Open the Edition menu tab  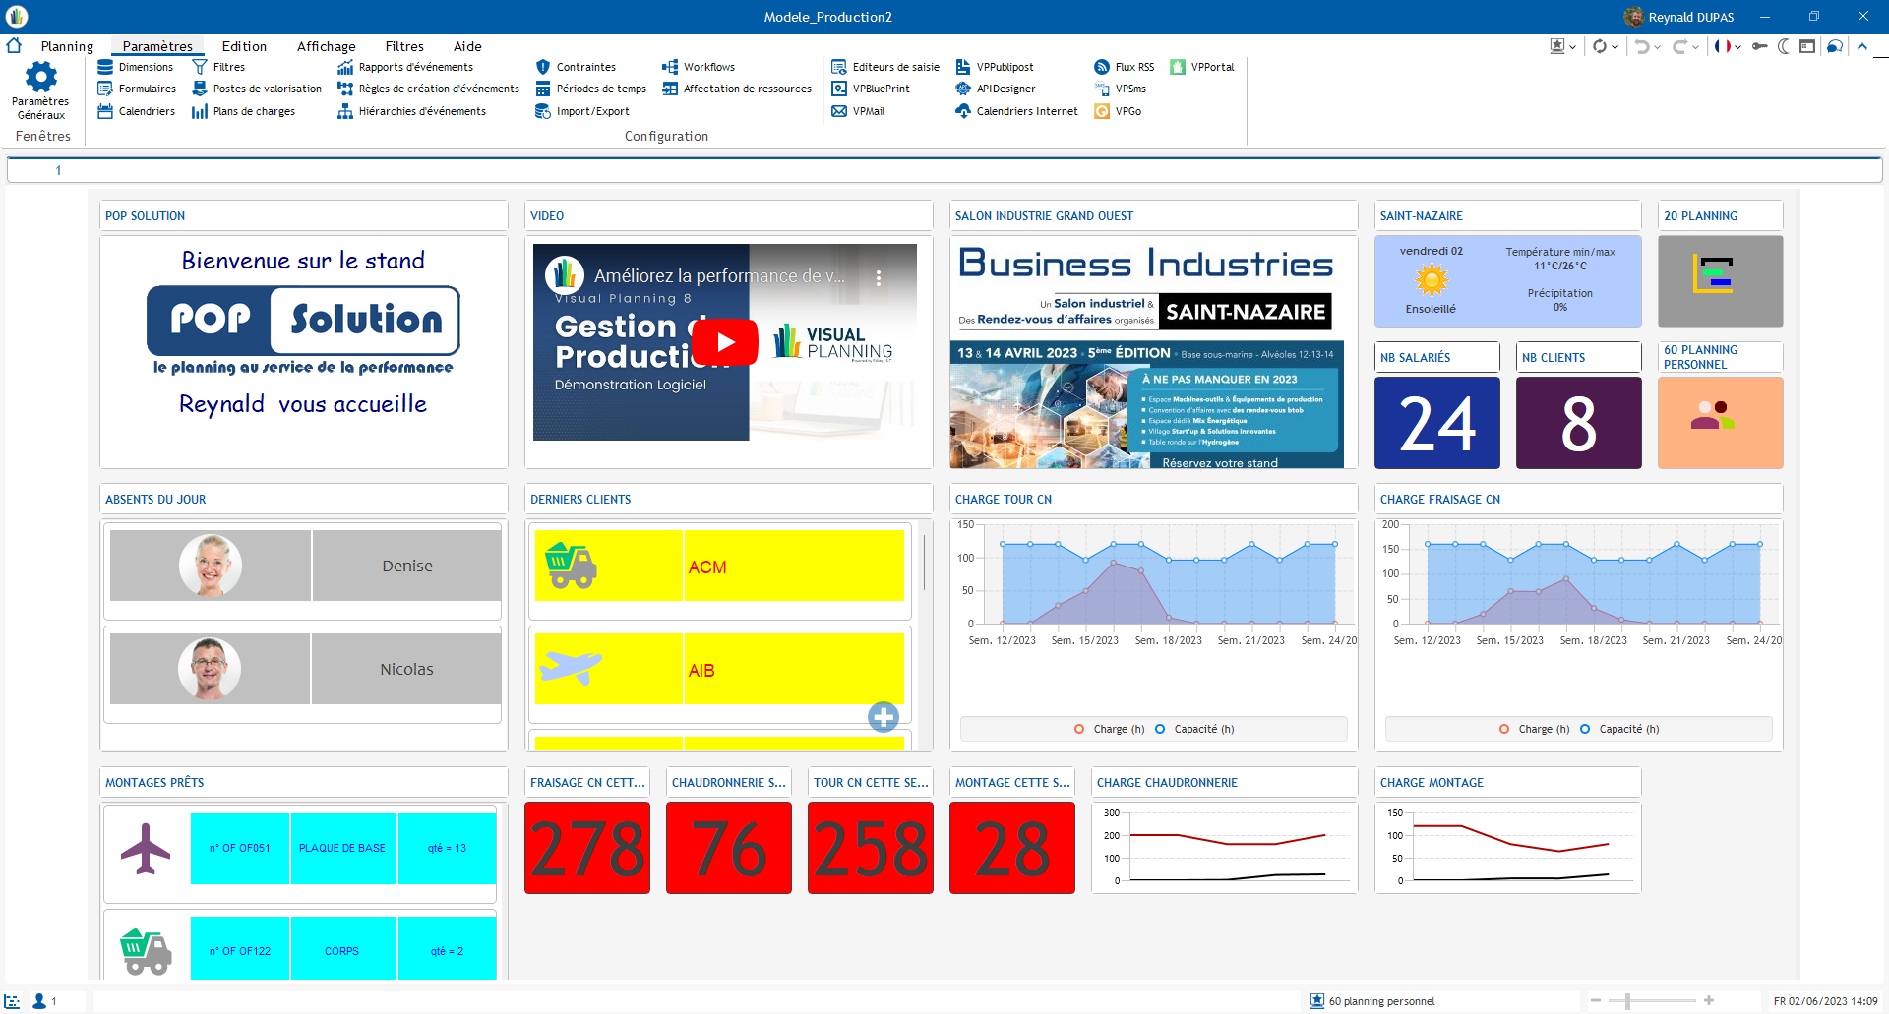point(244,46)
